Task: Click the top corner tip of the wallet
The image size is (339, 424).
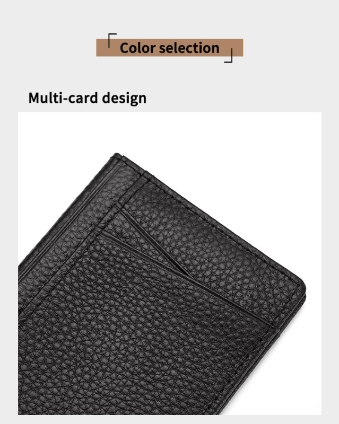Action: pyautogui.click(x=117, y=155)
